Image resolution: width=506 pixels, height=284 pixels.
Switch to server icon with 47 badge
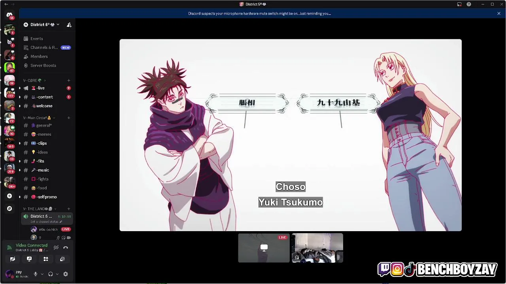click(9, 67)
